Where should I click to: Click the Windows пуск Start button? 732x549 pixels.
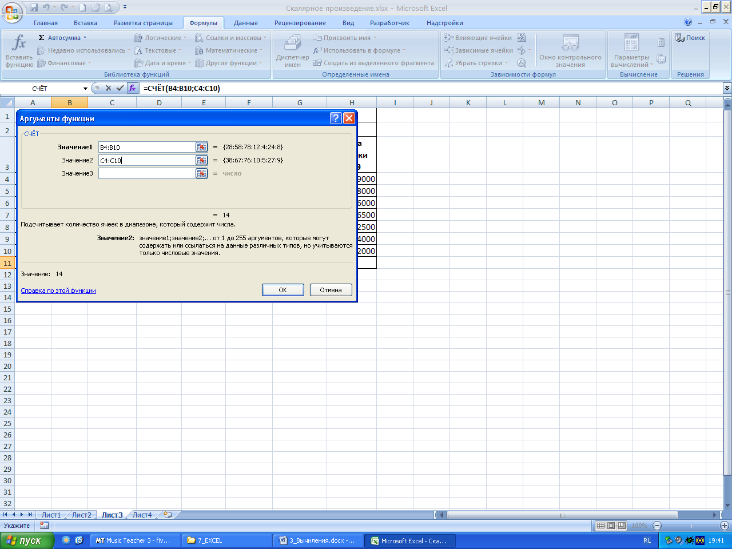[27, 540]
